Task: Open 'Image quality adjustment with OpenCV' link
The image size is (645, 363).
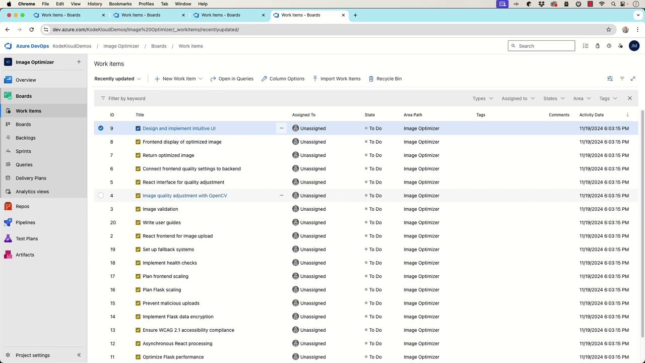Action: pos(184,196)
